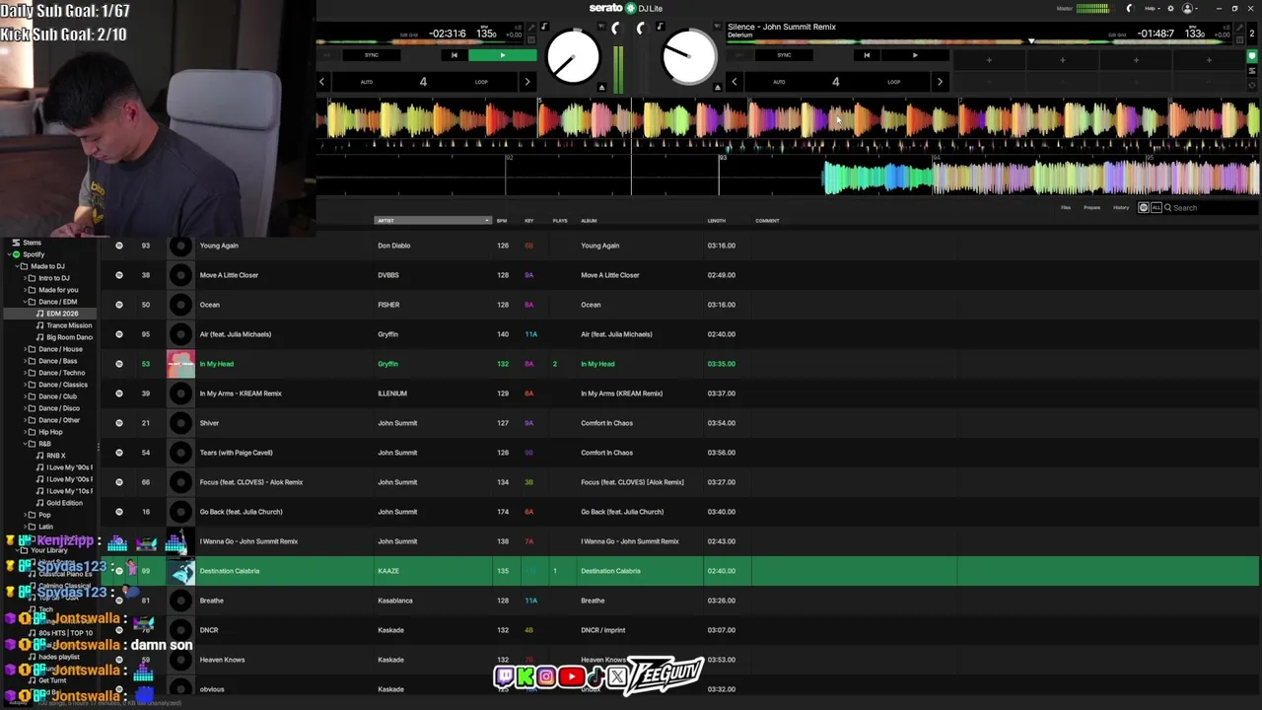Click Spotify icon on Move A Little Closer row

119,275
